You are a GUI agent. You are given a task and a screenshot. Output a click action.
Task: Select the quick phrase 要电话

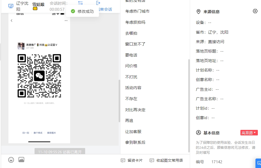tap(131, 55)
